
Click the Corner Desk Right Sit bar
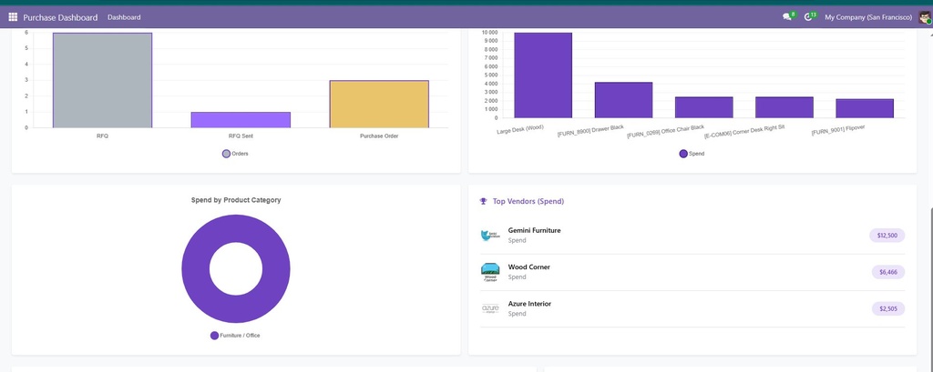tap(784, 107)
